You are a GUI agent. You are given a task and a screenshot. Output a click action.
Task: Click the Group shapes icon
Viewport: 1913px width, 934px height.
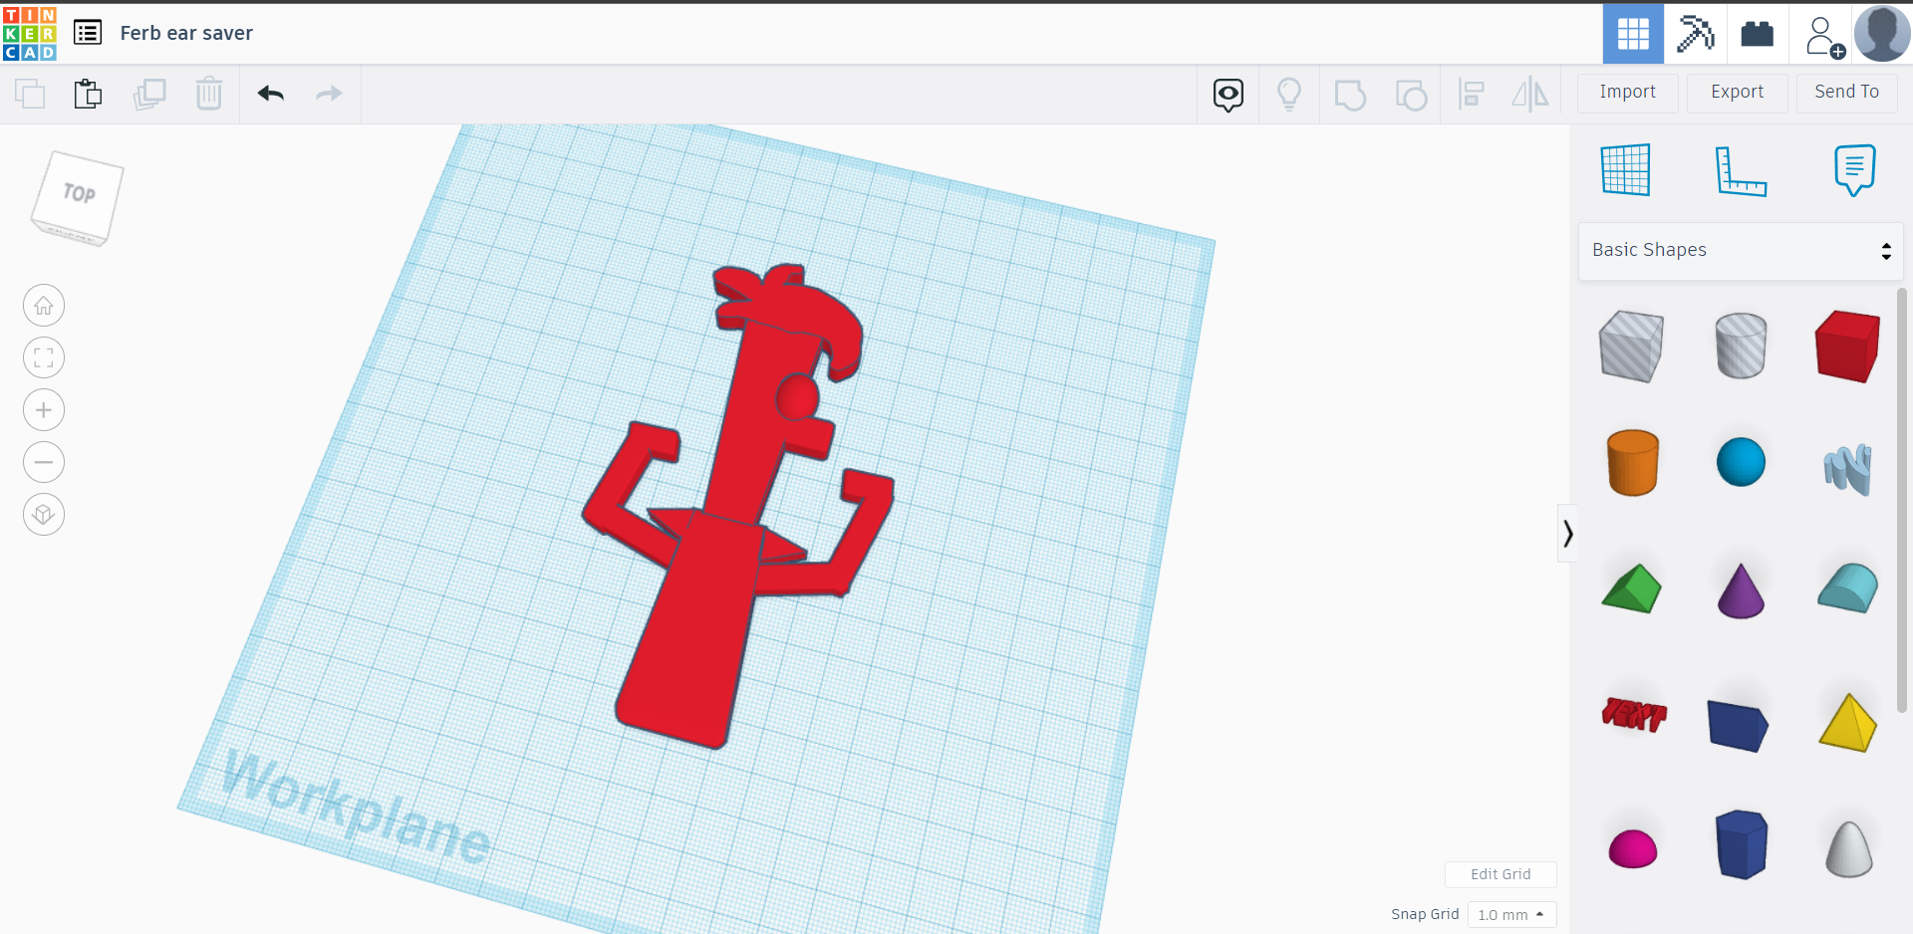(x=1350, y=95)
